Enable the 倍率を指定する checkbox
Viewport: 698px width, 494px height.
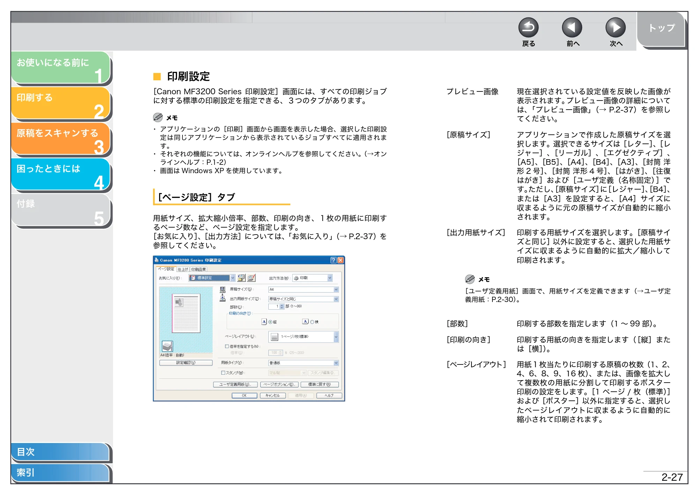pos(227,346)
